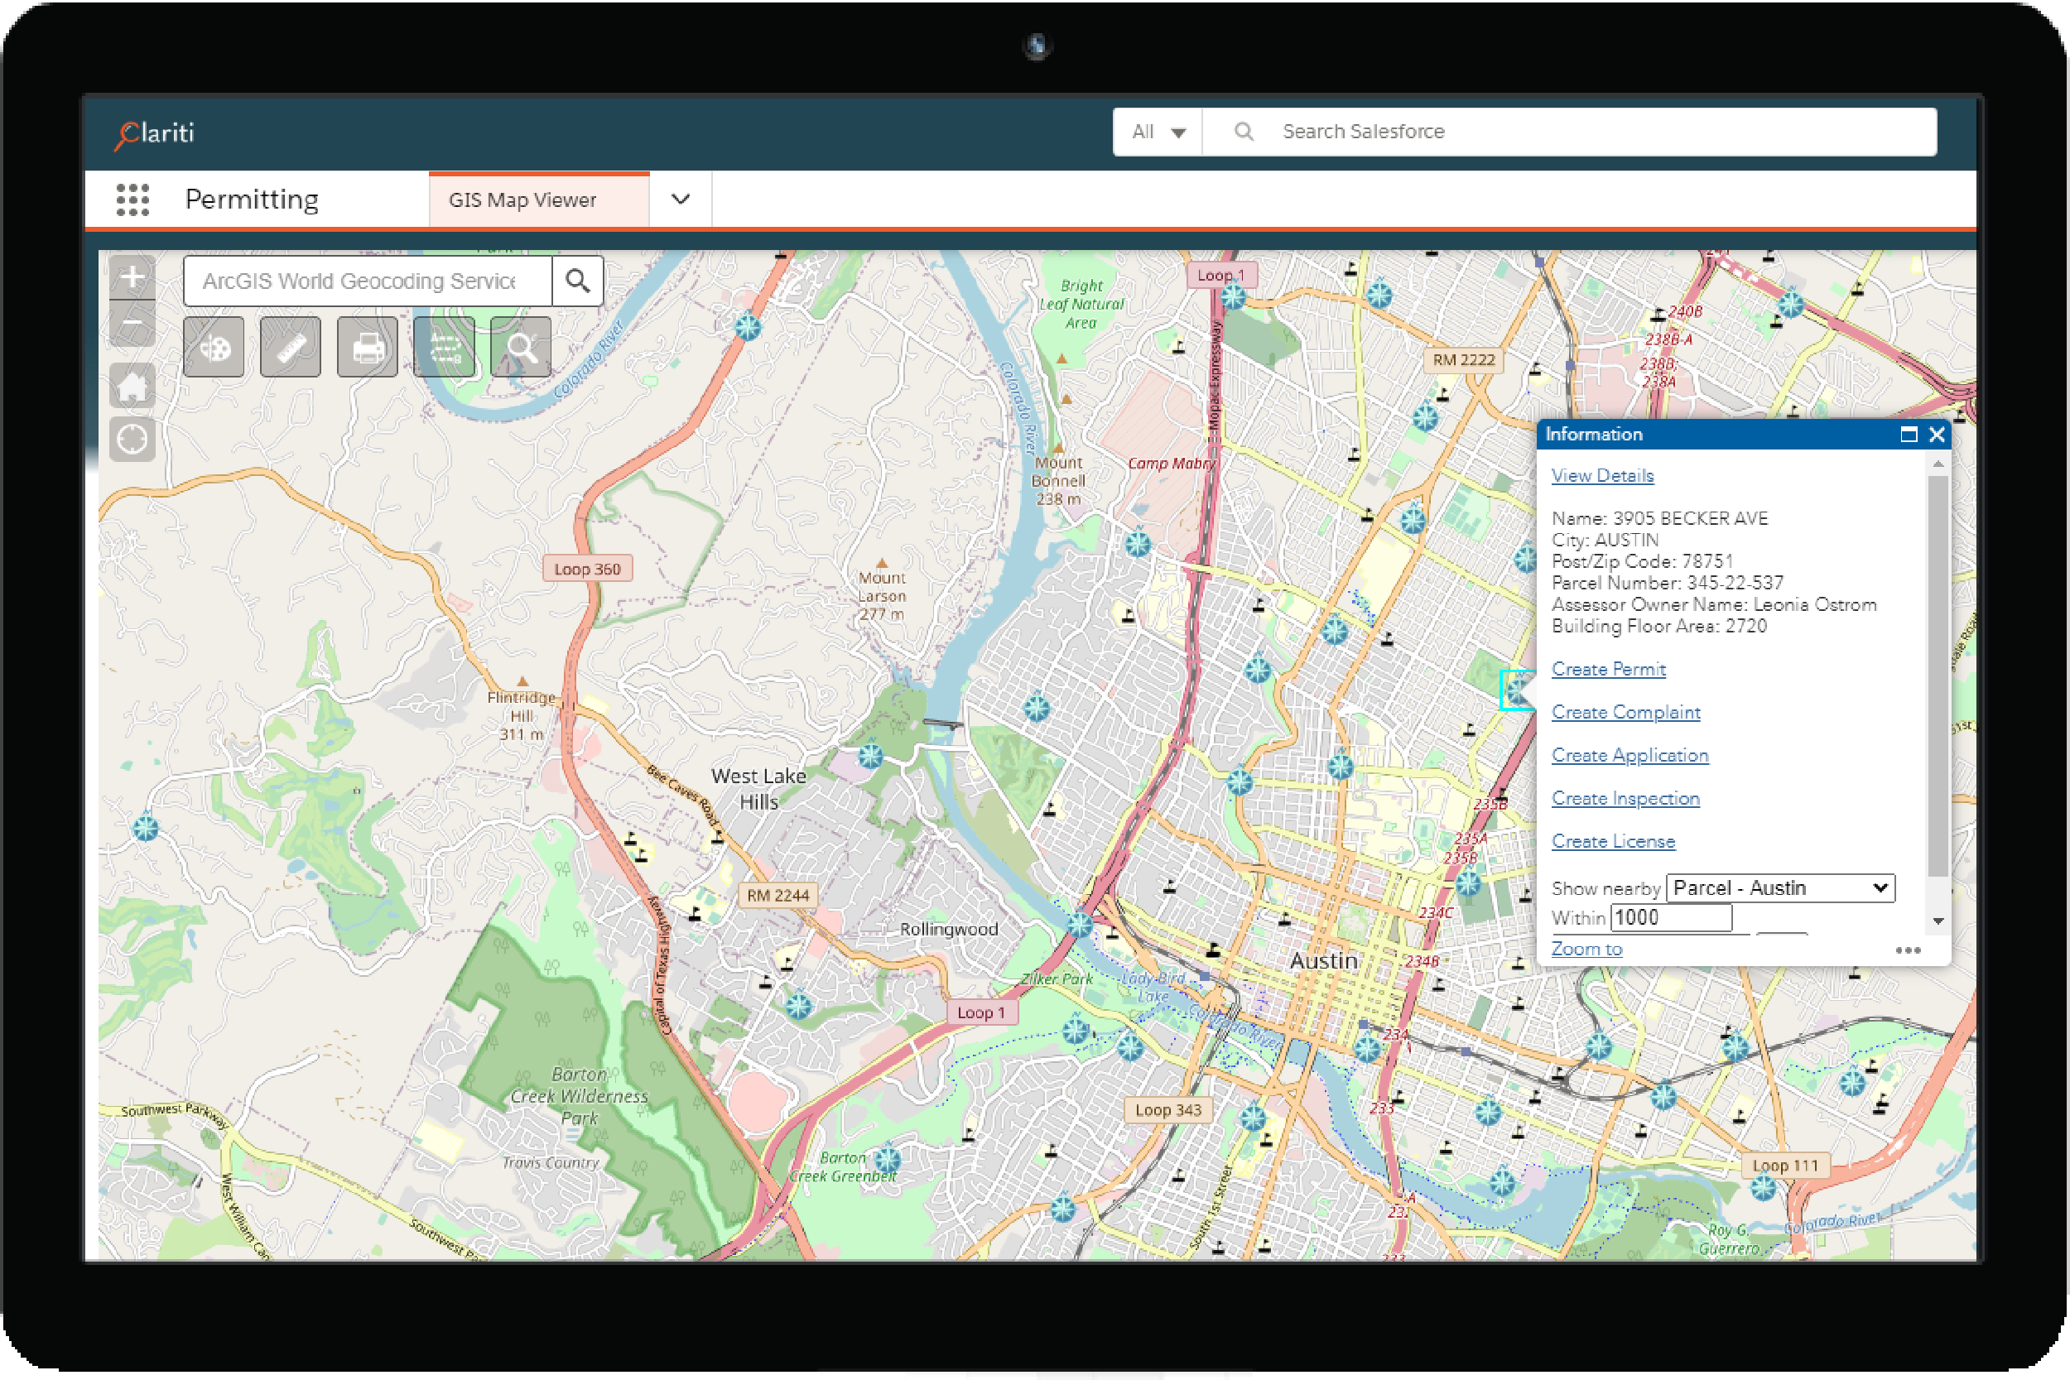The width and height of the screenshot is (2070, 1380).
Task: Open the Query magnifier tool in map toolbar
Action: coord(521,348)
